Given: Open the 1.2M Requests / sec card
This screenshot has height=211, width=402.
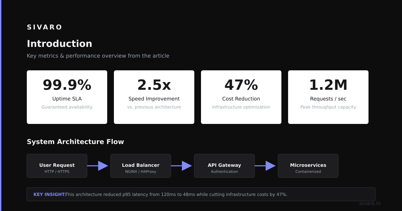Looking at the screenshot, I should 328,97.
